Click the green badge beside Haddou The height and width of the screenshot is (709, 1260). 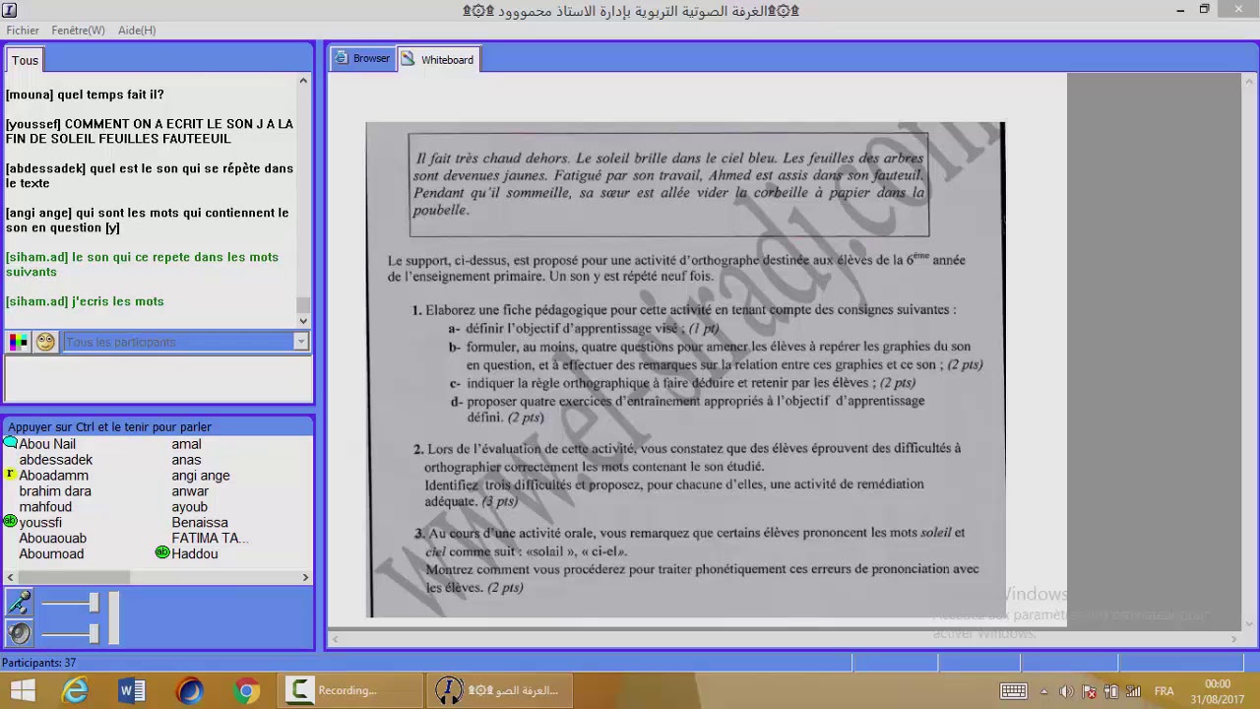click(x=162, y=553)
